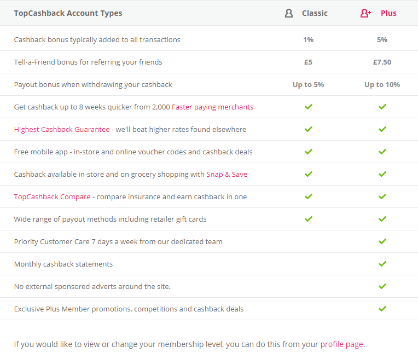
Task: Select the Plus column heading
Action: 388,13
